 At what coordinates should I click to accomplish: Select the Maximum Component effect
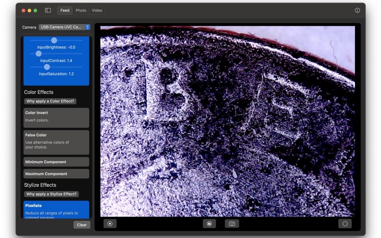56,173
